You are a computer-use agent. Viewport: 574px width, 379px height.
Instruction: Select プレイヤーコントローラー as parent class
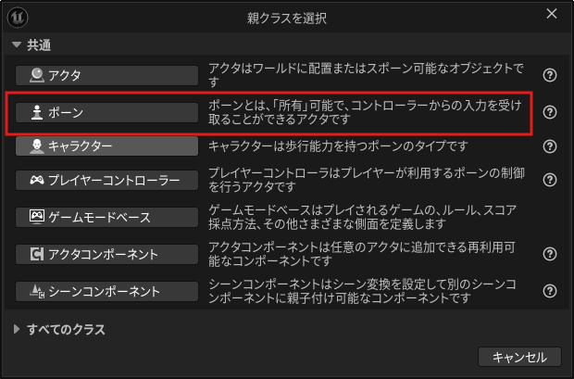coord(107,180)
